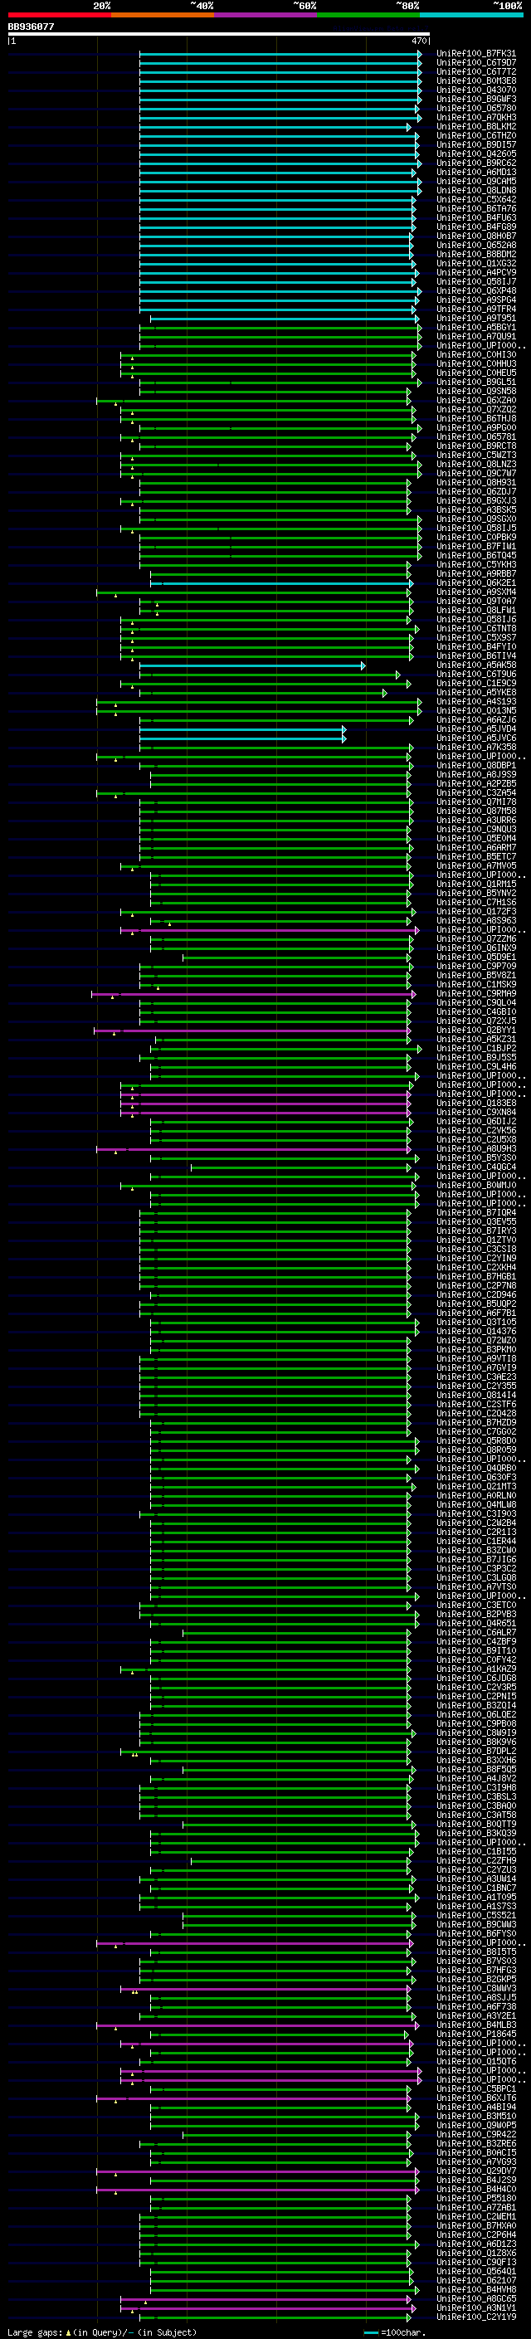Screen dimensions: 531x2339
Task: Click the Large gaps legend text
Action: tap(102, 2332)
